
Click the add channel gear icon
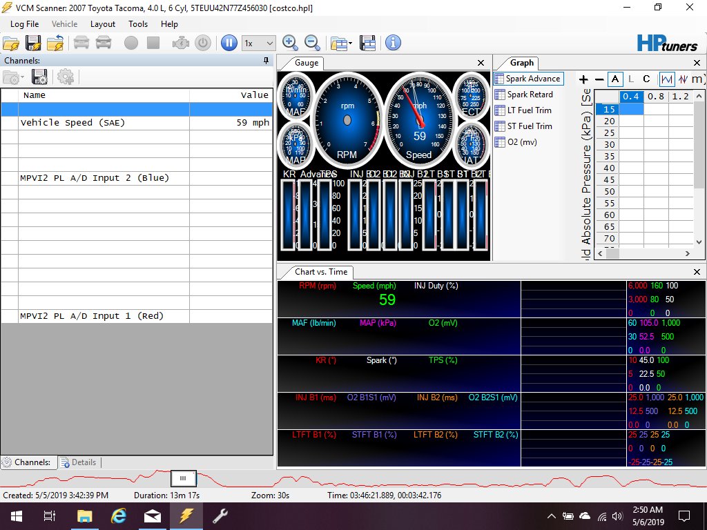[x=66, y=77]
